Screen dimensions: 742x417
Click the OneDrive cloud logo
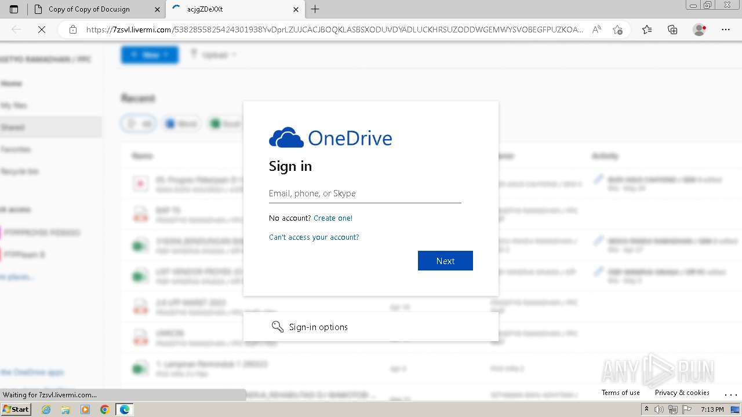[286, 138]
